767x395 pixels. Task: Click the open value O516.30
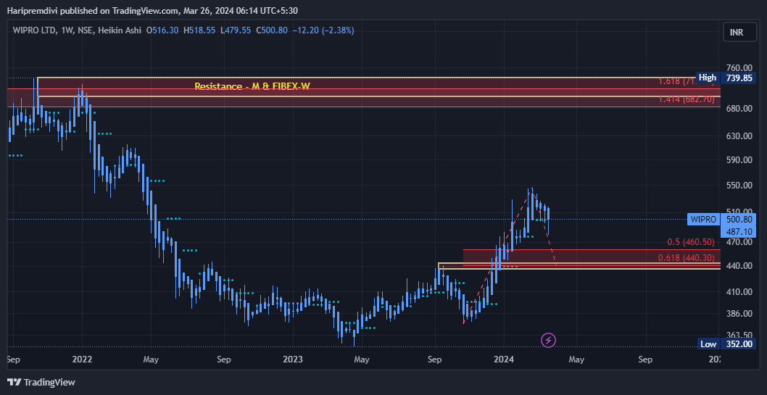click(x=162, y=30)
